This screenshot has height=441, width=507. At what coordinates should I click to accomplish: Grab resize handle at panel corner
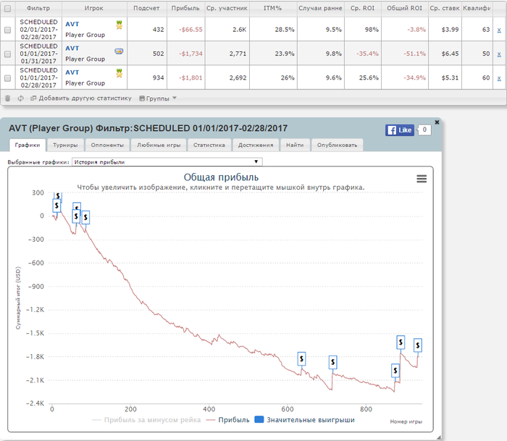tap(438, 437)
